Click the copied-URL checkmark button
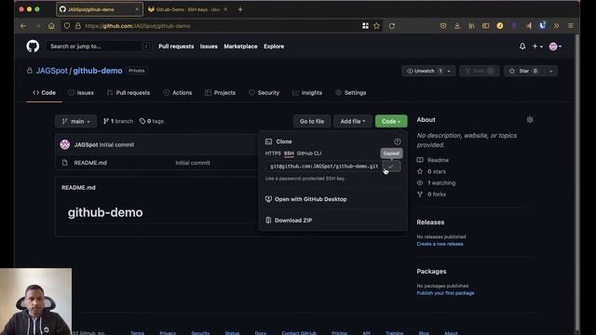596x335 pixels. [391, 167]
